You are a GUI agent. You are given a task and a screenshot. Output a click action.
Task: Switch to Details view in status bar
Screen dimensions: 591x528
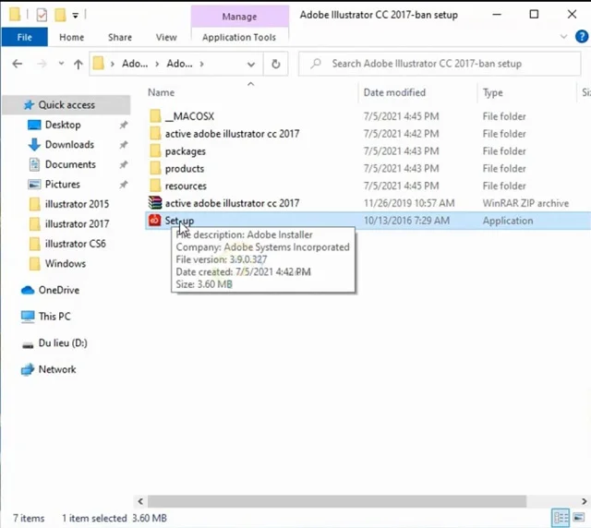point(561,518)
